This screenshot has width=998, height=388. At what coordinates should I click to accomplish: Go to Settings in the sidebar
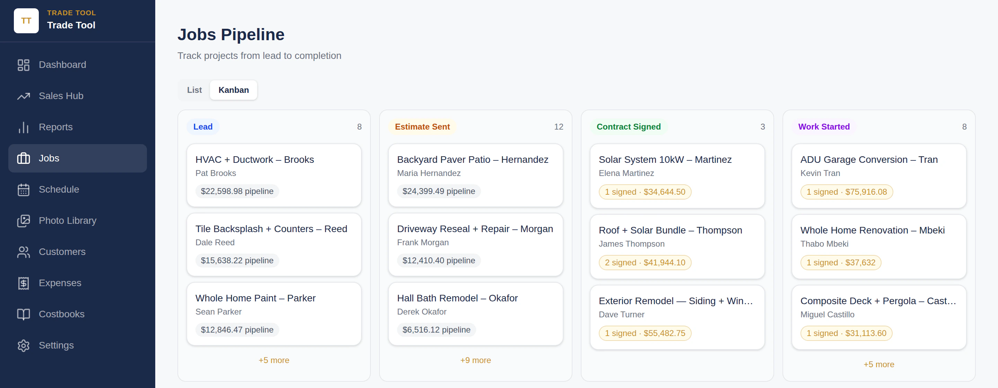click(78, 345)
